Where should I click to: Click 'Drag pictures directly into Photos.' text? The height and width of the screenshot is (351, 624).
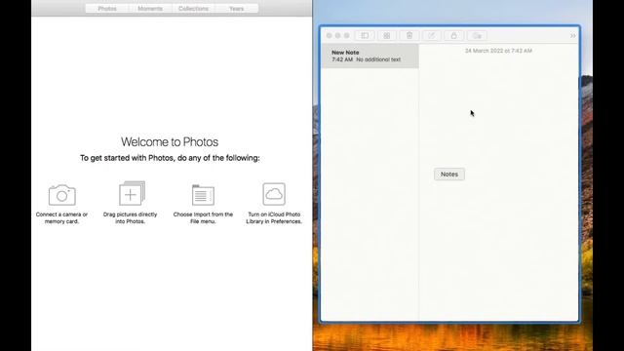coord(130,217)
